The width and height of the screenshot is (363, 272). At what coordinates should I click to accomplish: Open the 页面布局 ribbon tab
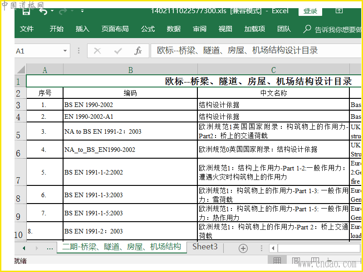click(x=115, y=29)
